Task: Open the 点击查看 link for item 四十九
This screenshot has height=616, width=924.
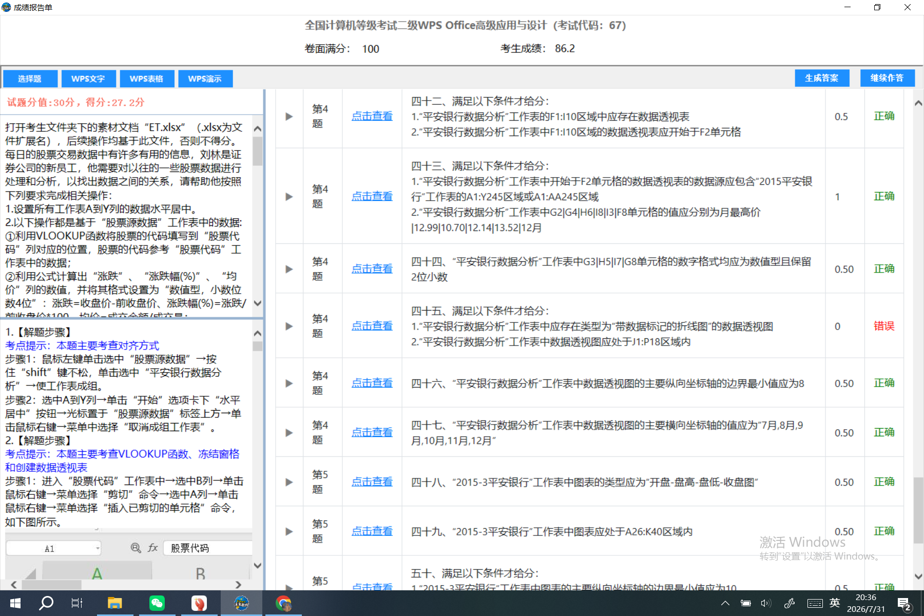Action: pos(372,531)
